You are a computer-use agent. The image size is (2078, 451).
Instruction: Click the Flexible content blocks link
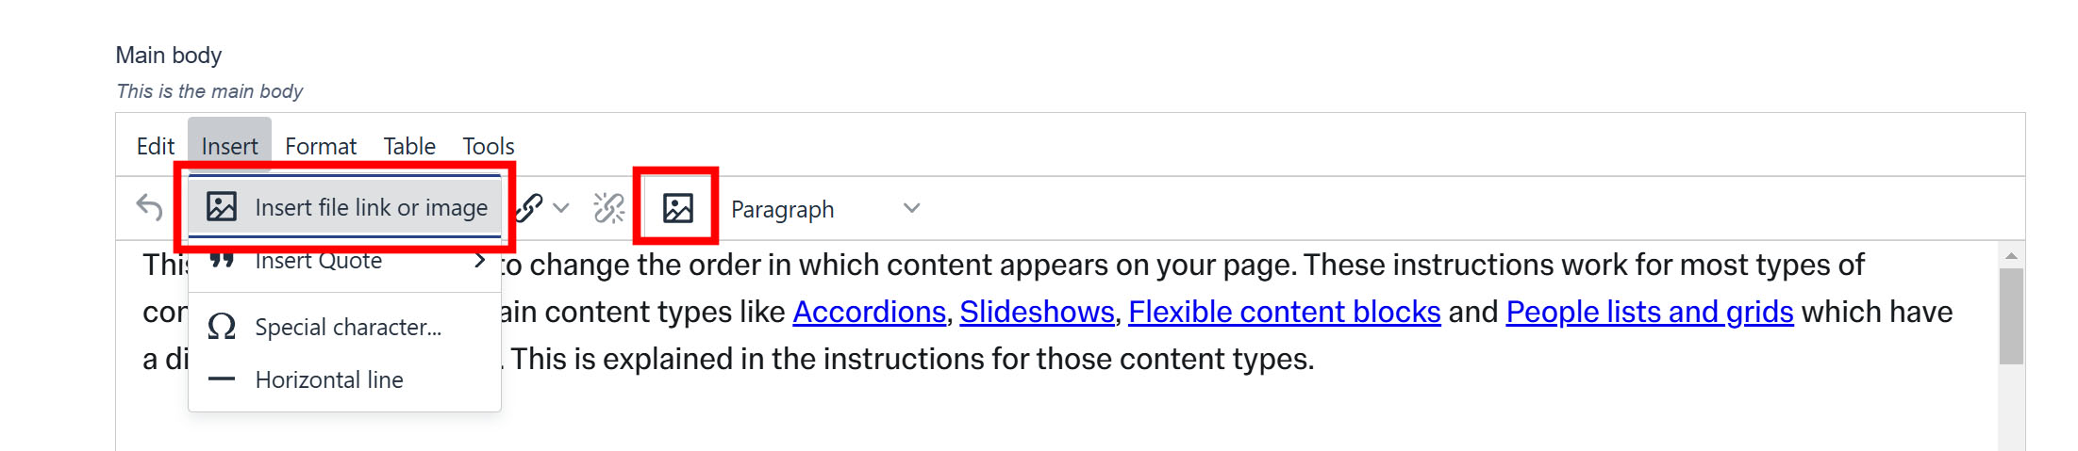(1284, 312)
